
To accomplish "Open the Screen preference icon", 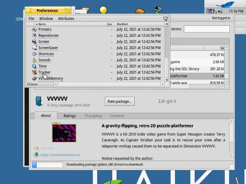I will pyautogui.click(x=34, y=42).
